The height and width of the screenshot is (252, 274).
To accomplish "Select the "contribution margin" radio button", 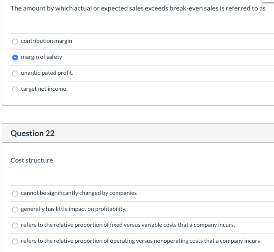I will (15, 41).
